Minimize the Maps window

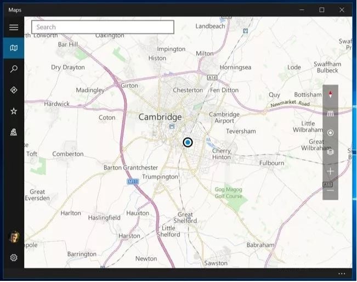(x=302, y=10)
